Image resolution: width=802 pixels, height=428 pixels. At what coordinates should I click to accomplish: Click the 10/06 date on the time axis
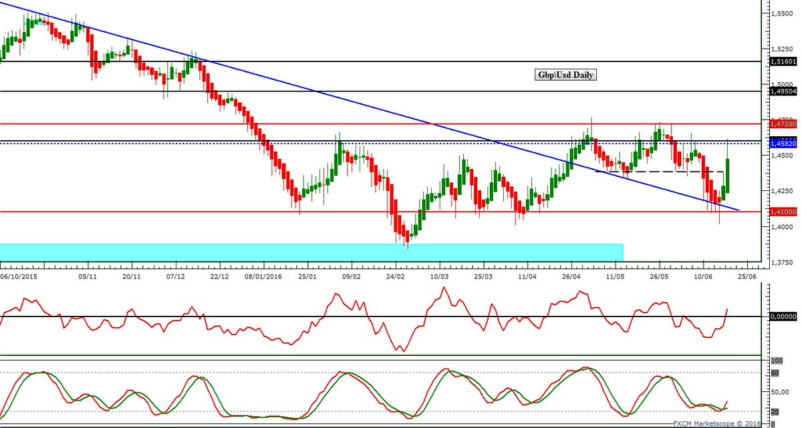tap(703, 275)
